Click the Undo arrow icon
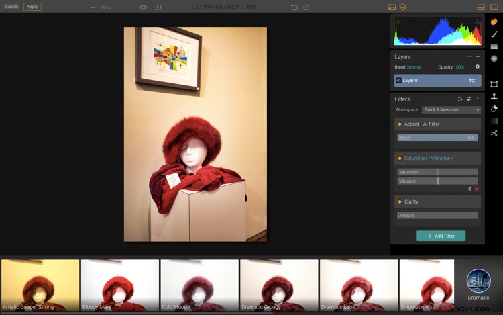503x315 pixels. [294, 7]
